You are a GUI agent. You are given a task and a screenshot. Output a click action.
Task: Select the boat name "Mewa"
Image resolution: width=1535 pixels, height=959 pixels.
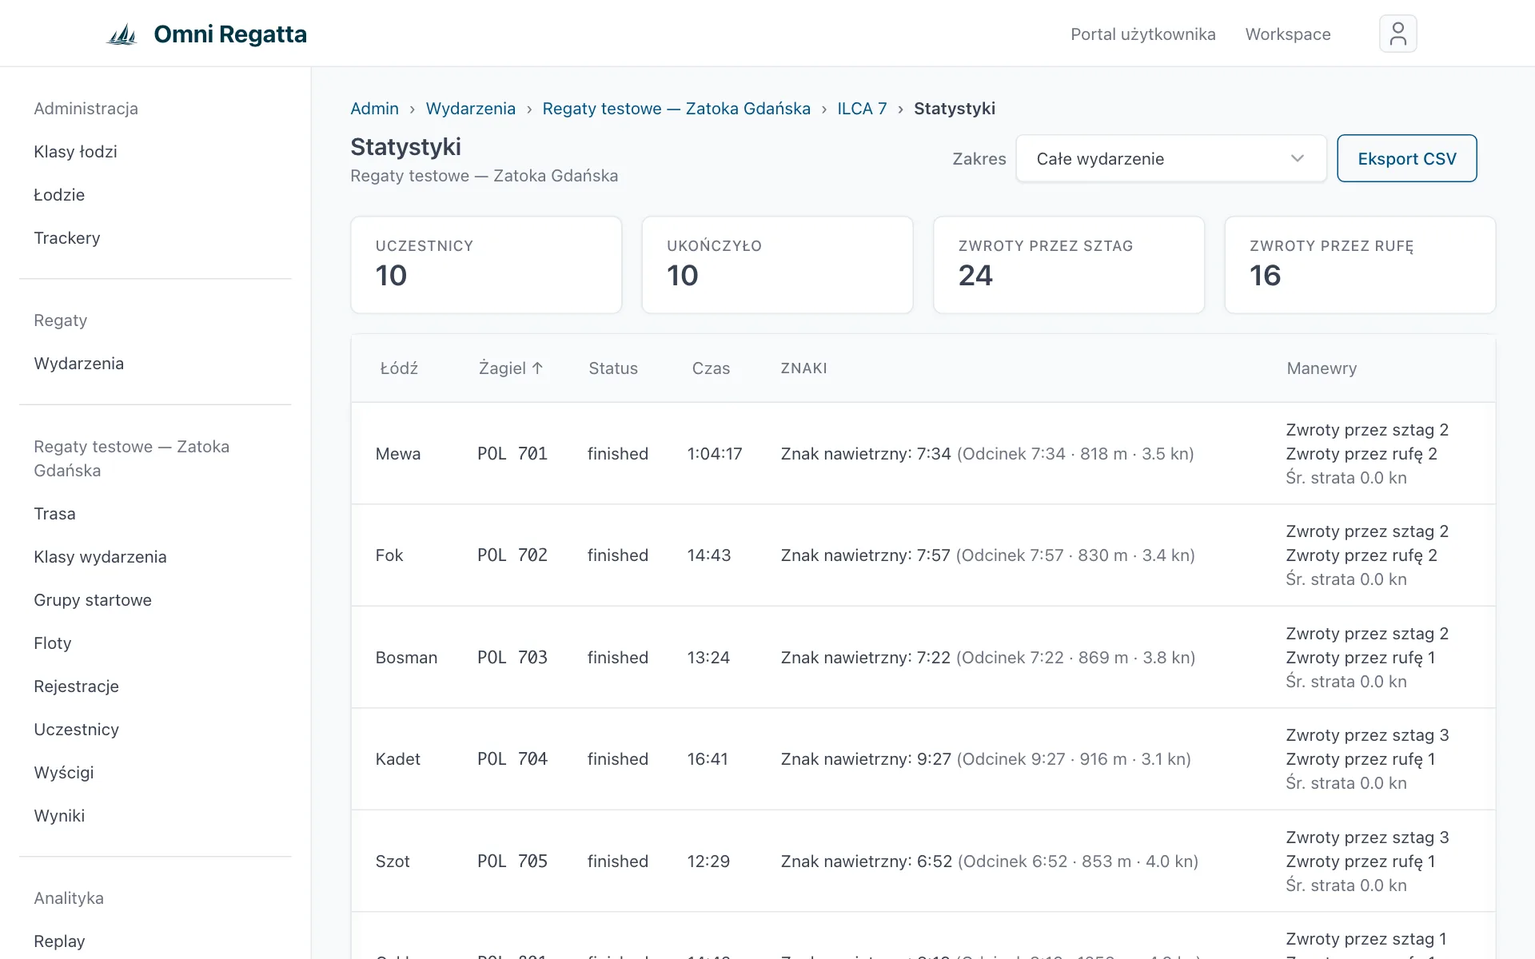coord(398,454)
